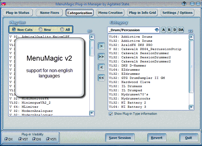The width and height of the screenshot is (202, 146).
Task: Open the Plug-in Info Grid tab
Action: pos(142,13)
